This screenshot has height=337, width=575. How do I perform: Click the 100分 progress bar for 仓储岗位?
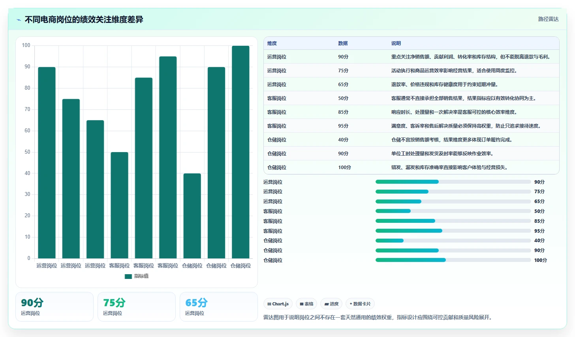click(x=453, y=260)
